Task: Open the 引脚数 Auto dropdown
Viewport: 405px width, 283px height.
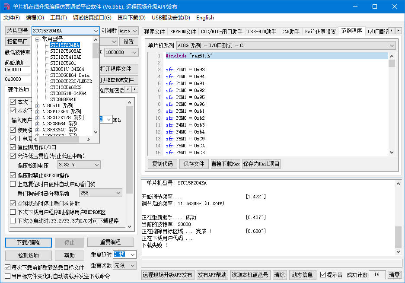Action: point(128,31)
